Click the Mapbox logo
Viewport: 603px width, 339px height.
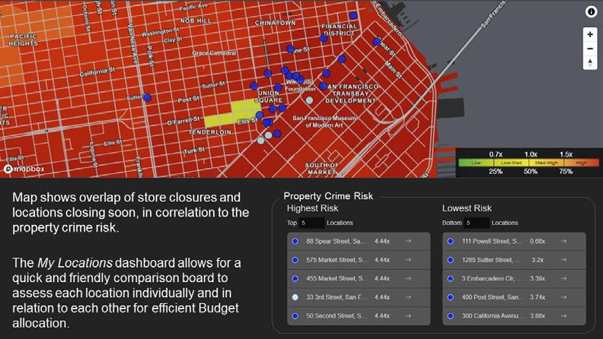[x=24, y=169]
